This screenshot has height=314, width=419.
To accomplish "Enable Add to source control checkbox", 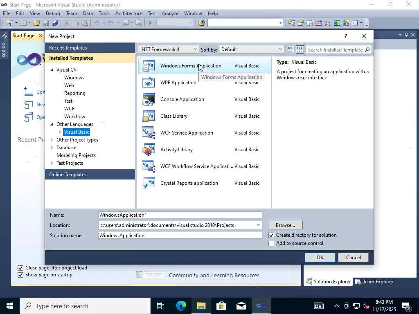I will (x=271, y=244).
